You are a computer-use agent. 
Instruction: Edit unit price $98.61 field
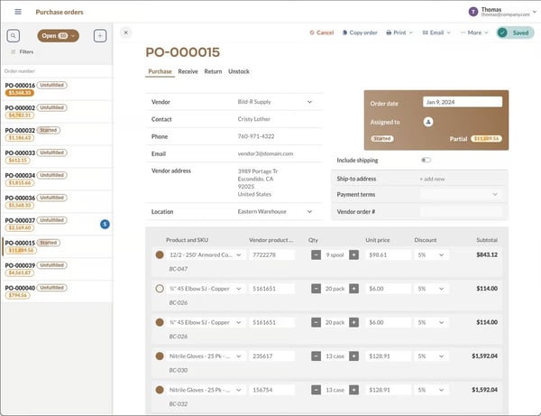tap(389, 254)
